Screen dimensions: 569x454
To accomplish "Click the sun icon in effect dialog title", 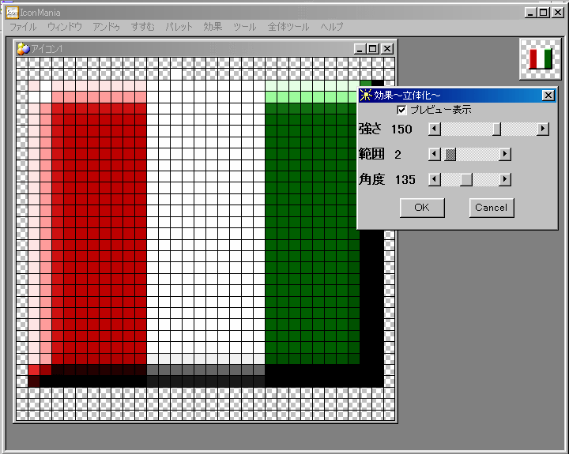I will [x=365, y=96].
